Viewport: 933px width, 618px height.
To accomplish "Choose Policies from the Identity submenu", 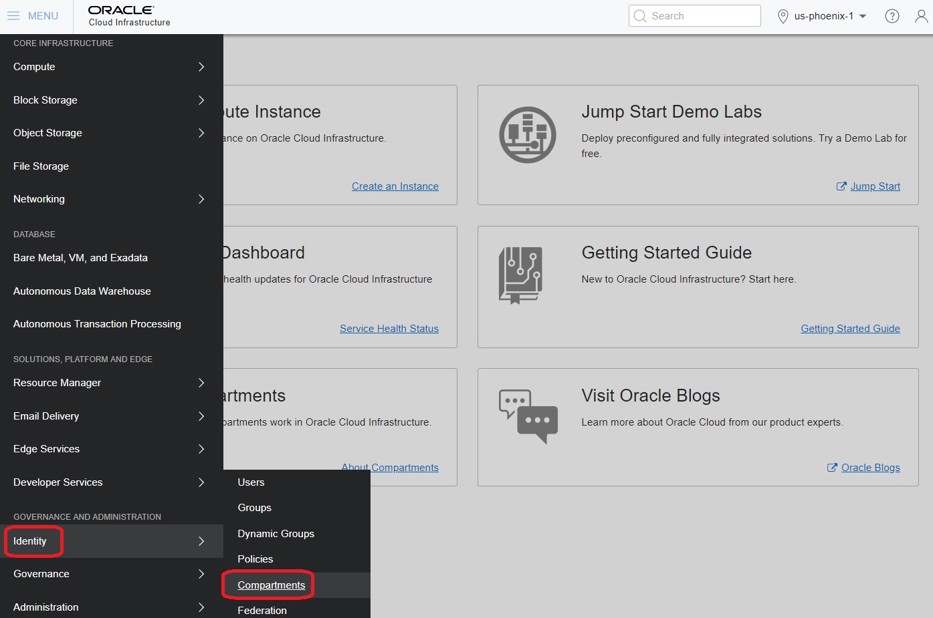I will click(x=255, y=559).
